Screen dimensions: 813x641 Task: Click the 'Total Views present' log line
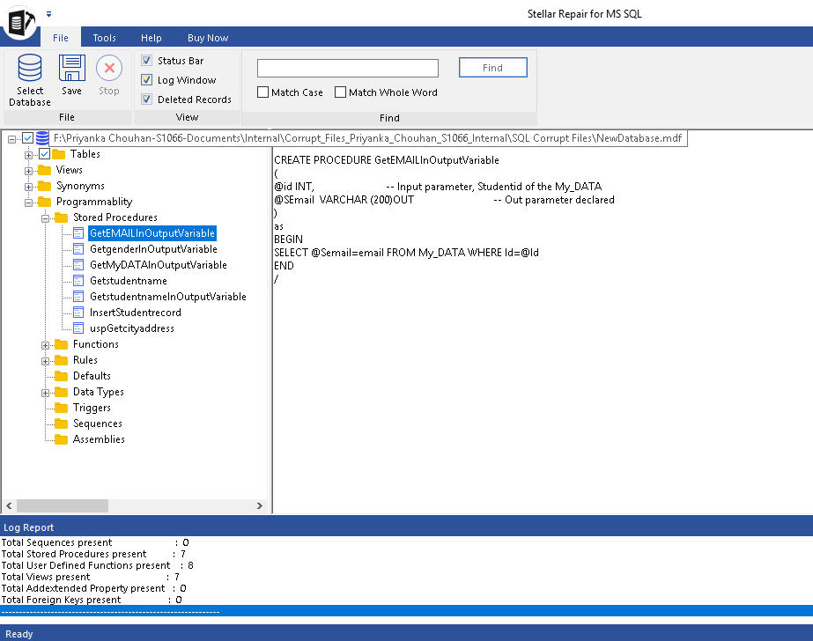[90, 577]
